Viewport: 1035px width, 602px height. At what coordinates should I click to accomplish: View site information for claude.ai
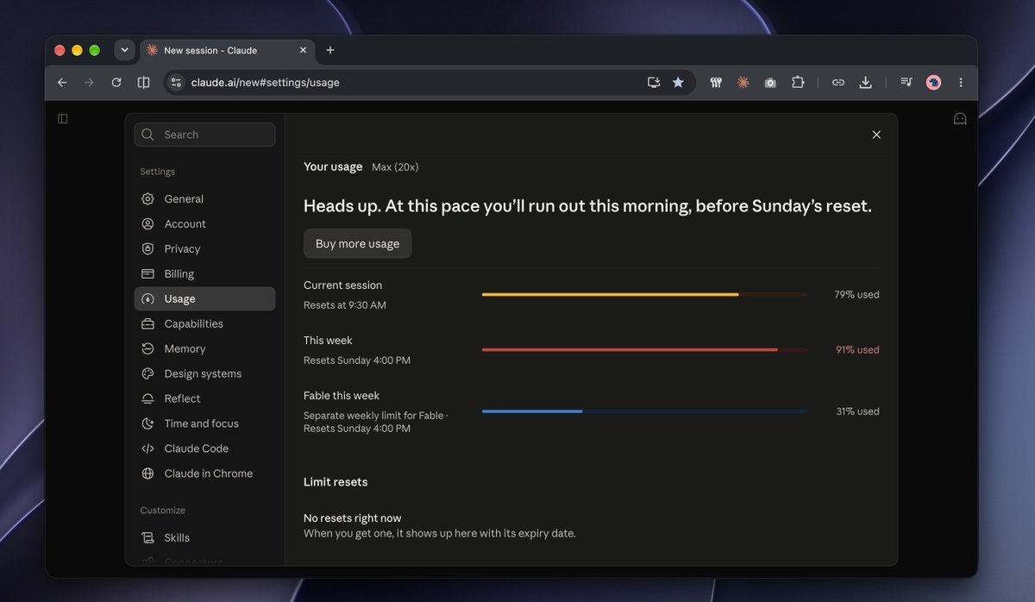(x=176, y=83)
